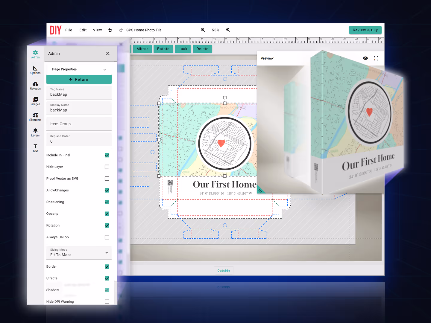Open the Uploads panel

pyautogui.click(x=35, y=86)
